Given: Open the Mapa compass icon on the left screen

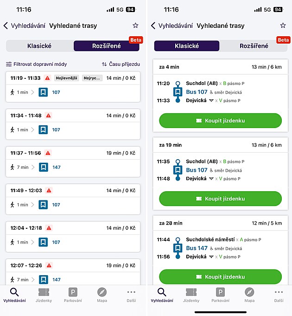Looking at the screenshot, I should [102, 292].
